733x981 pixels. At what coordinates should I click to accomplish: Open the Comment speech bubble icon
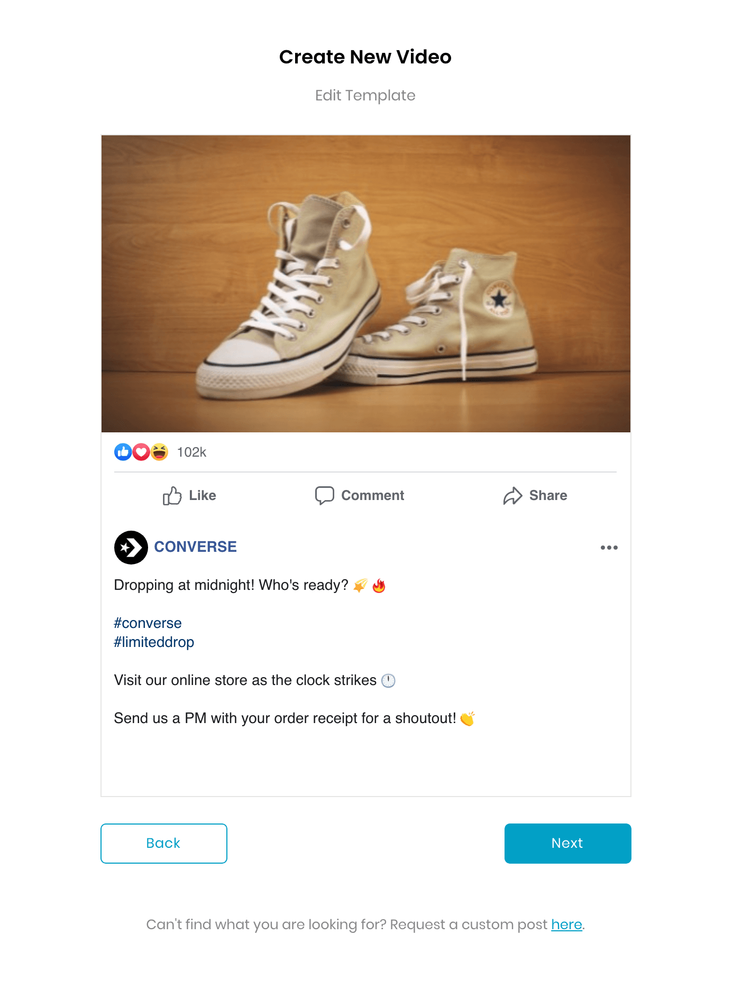click(x=325, y=495)
